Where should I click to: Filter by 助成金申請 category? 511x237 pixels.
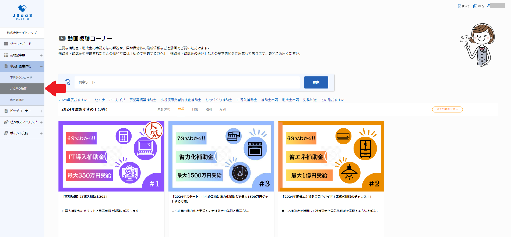291,100
